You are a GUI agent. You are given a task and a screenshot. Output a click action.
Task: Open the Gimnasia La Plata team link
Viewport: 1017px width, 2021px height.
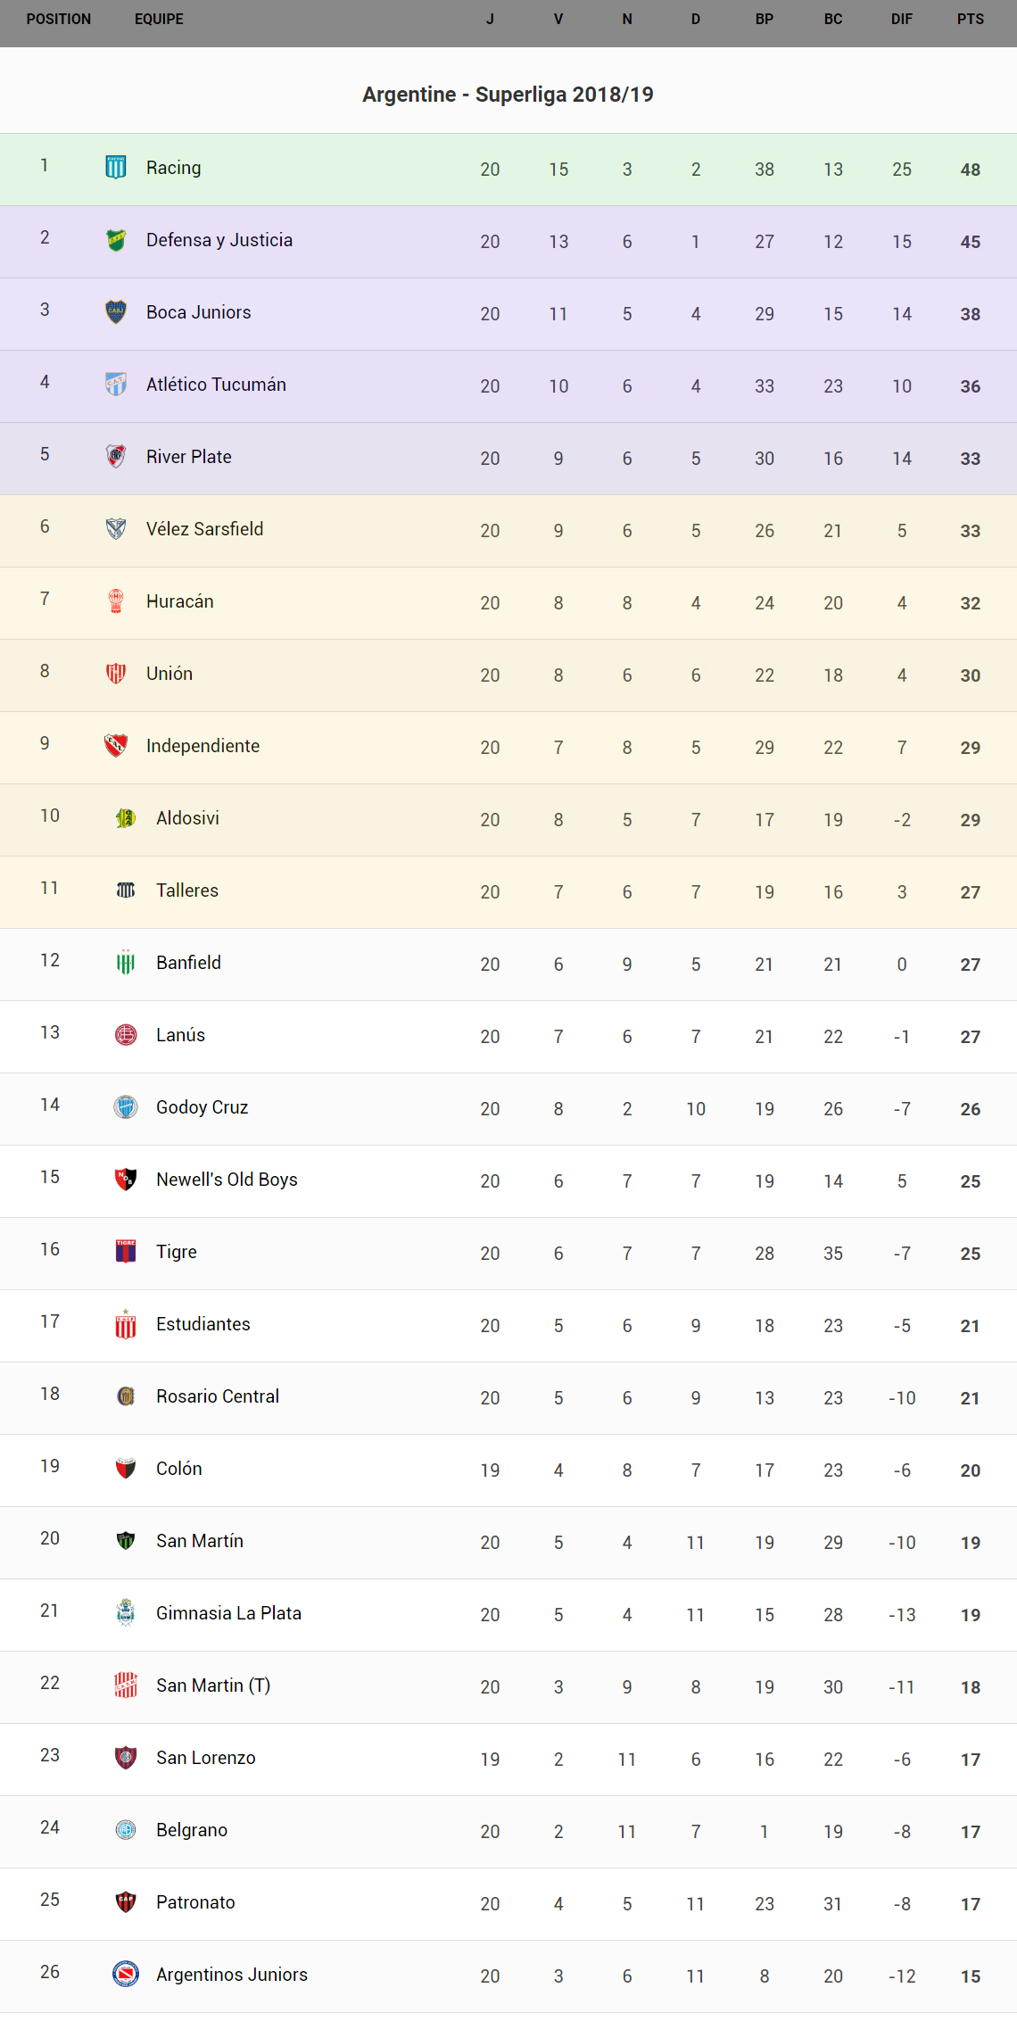(228, 1613)
